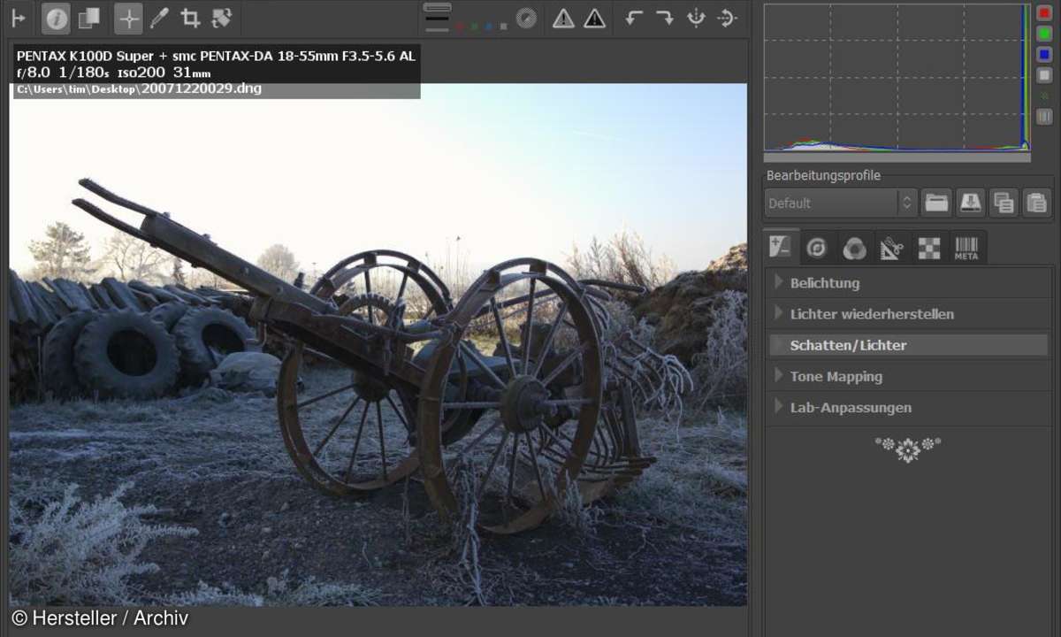Select the crop tool
The height and width of the screenshot is (637, 1061).
point(190,18)
